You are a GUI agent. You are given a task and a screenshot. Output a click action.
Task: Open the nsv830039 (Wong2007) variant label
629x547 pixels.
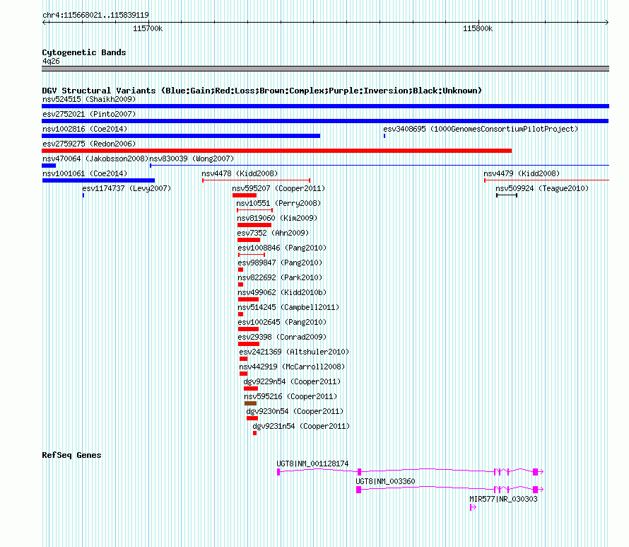coord(192,159)
